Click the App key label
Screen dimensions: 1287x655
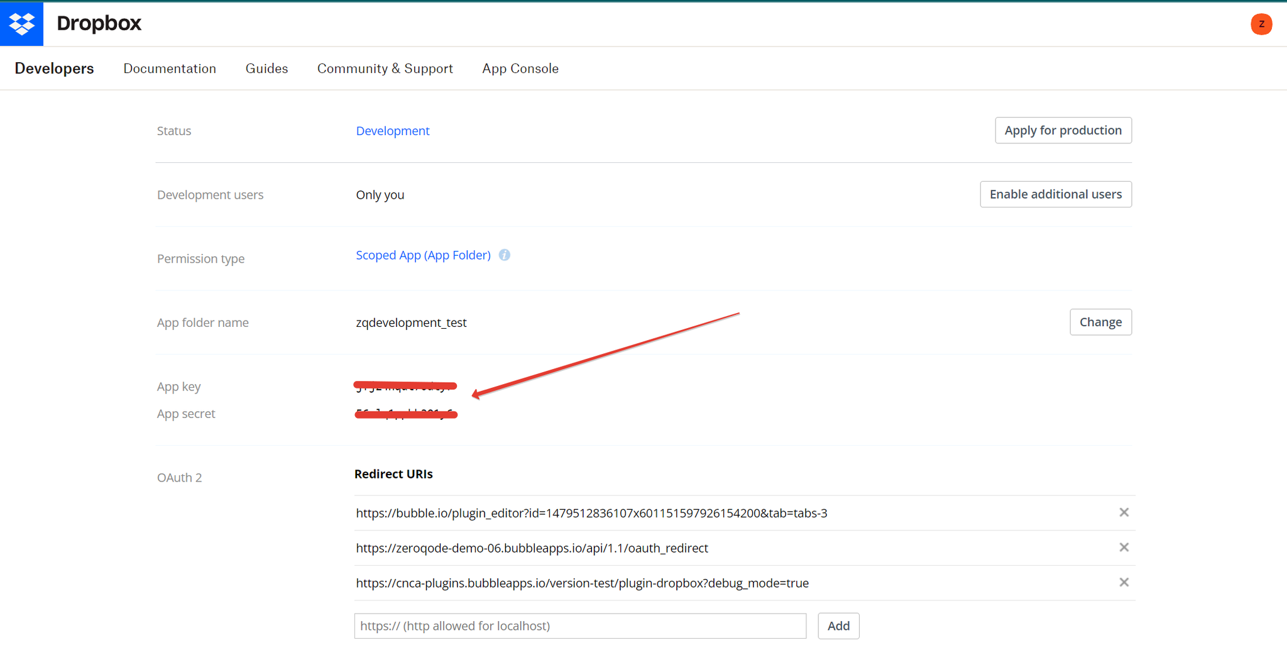point(178,387)
